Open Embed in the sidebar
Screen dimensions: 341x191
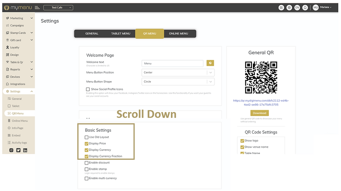click(x=16, y=135)
